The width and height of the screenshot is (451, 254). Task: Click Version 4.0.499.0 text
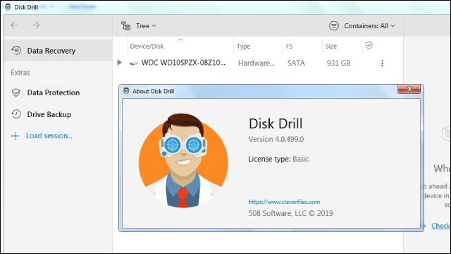(276, 139)
